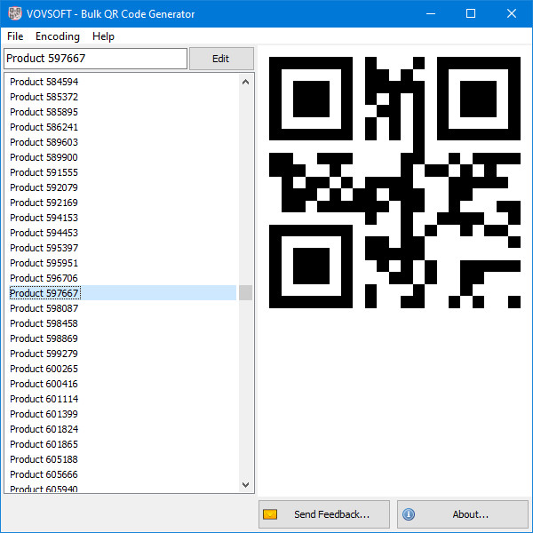The image size is (533, 533).
Task: Open the Encoding menu
Action: tap(58, 36)
